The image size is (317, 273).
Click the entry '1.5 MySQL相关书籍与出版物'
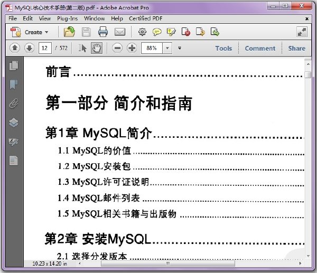pos(117,213)
